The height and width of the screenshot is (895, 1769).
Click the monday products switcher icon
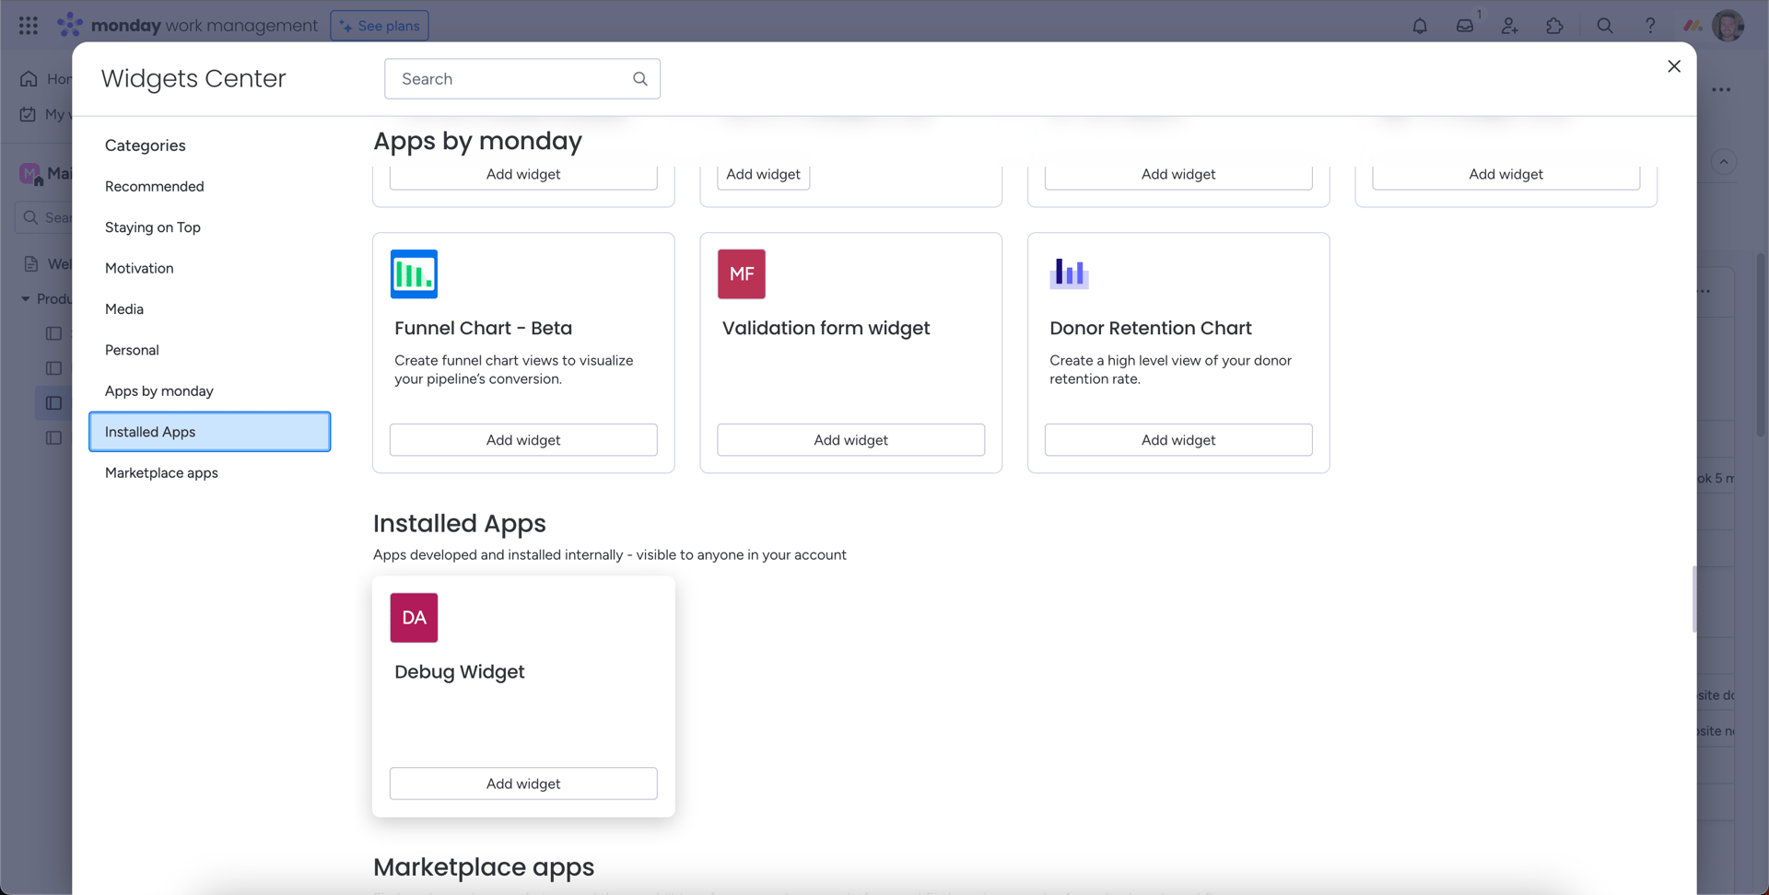coord(1693,26)
